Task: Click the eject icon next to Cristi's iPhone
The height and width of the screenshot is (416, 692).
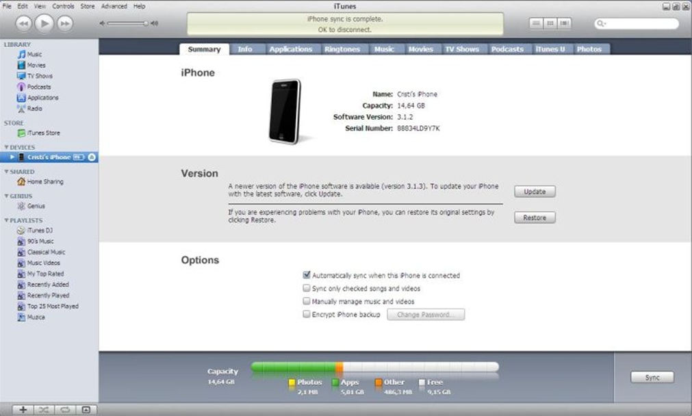Action: [92, 157]
